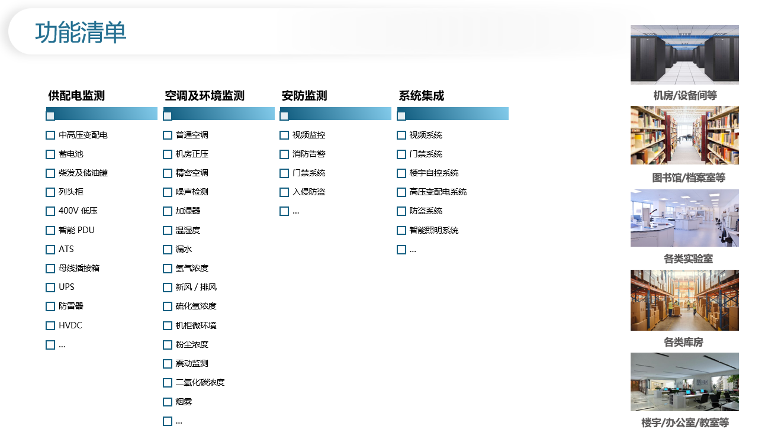Toggle the 温湿度 checkbox
The height and width of the screenshot is (439, 781).
[x=168, y=231]
